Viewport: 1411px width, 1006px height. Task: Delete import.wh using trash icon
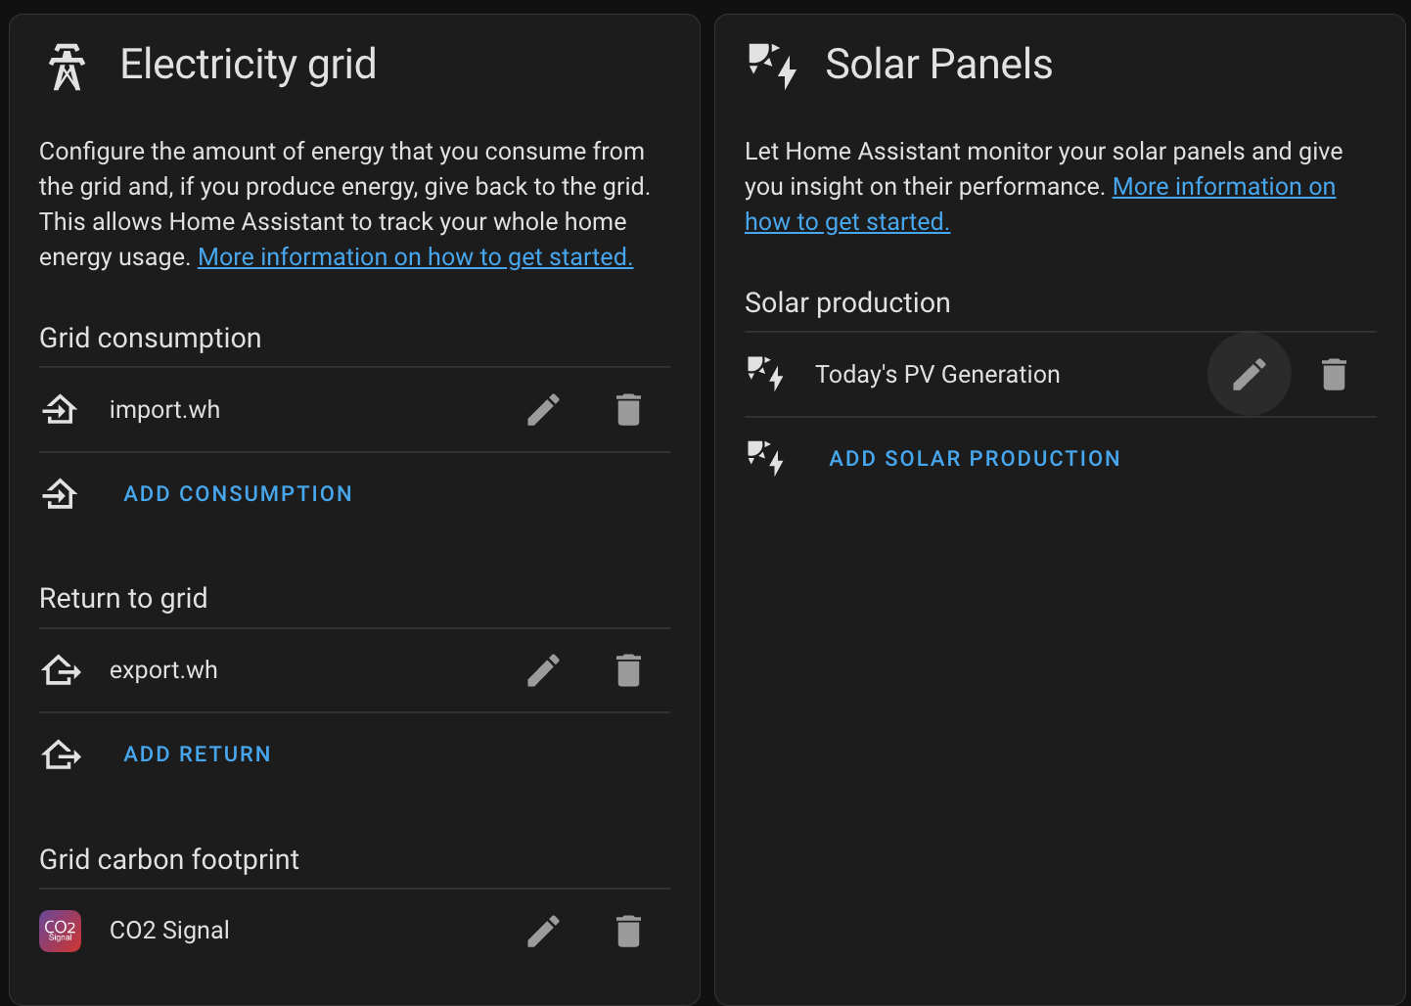(x=628, y=409)
